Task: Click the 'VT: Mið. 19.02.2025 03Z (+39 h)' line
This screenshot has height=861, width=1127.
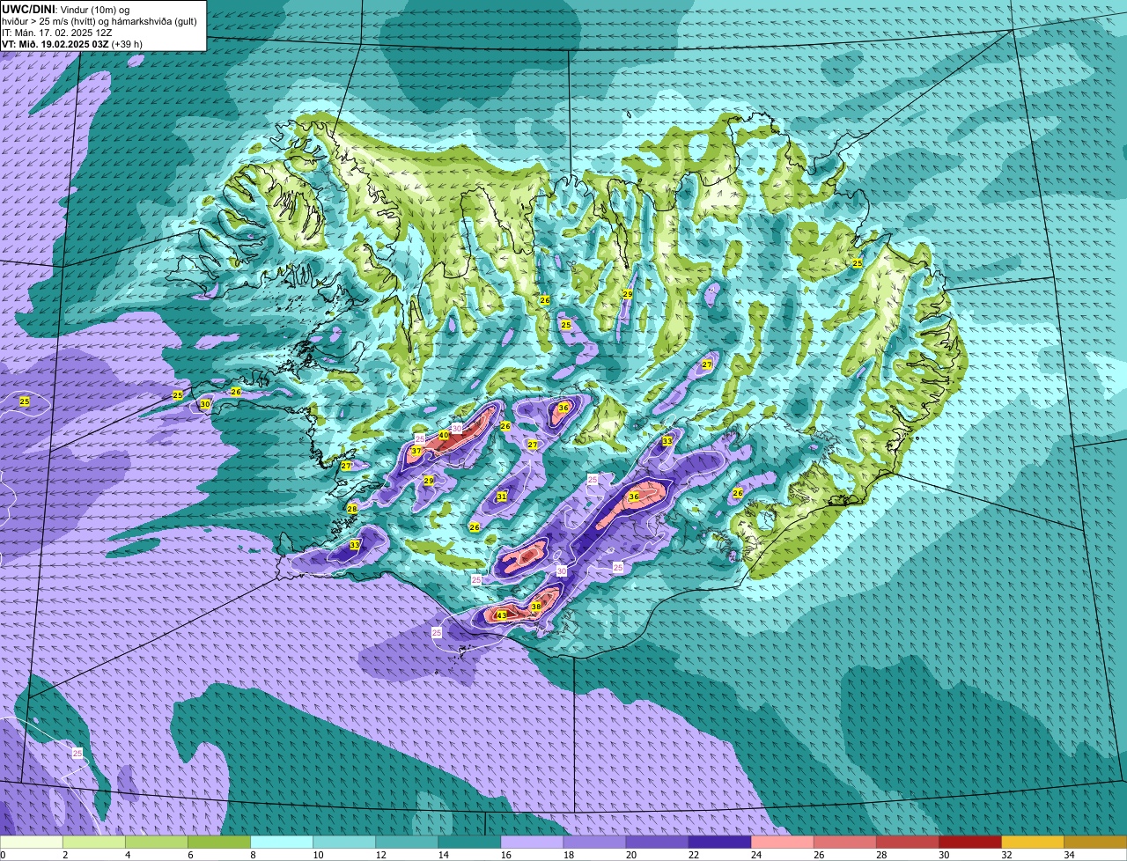Action: (72, 43)
